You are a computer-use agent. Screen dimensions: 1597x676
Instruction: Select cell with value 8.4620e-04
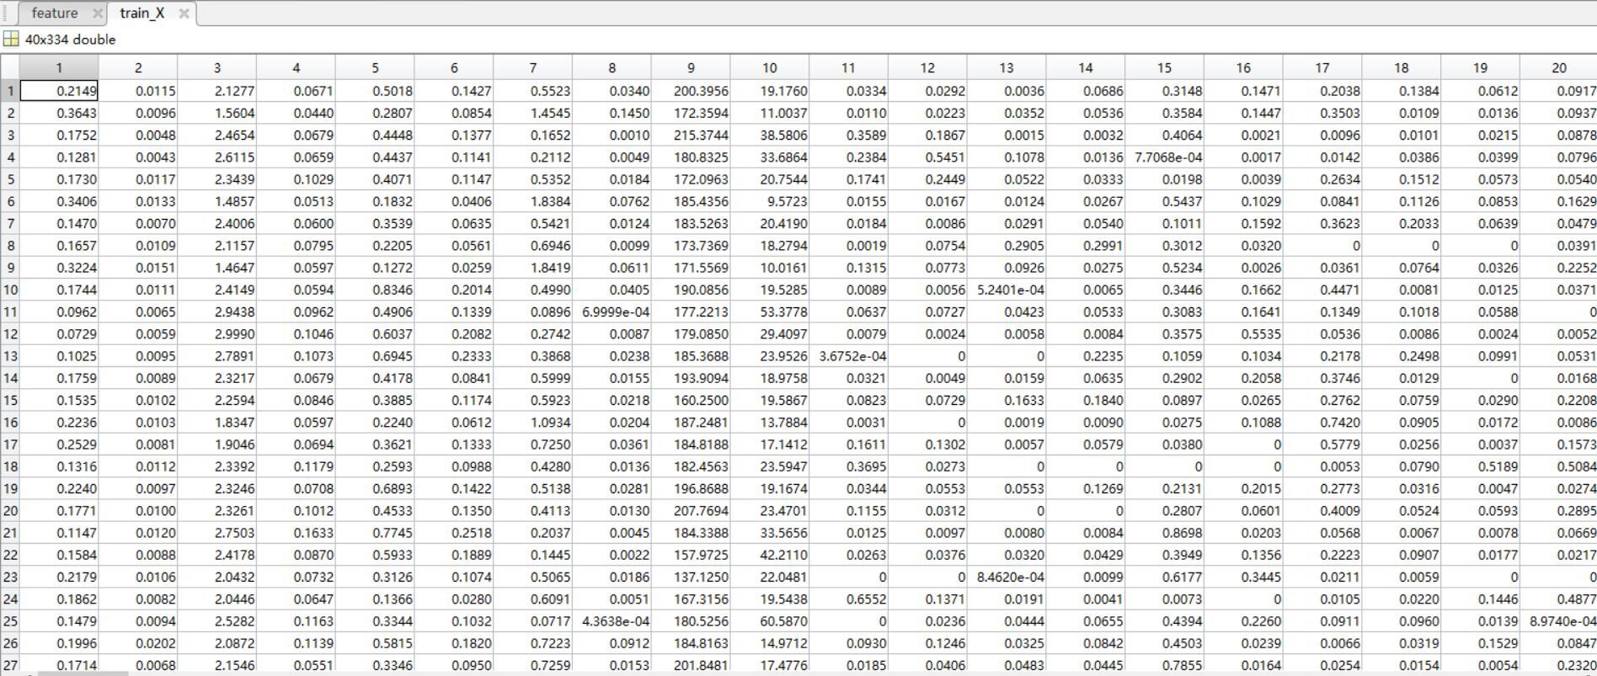(x=1007, y=577)
